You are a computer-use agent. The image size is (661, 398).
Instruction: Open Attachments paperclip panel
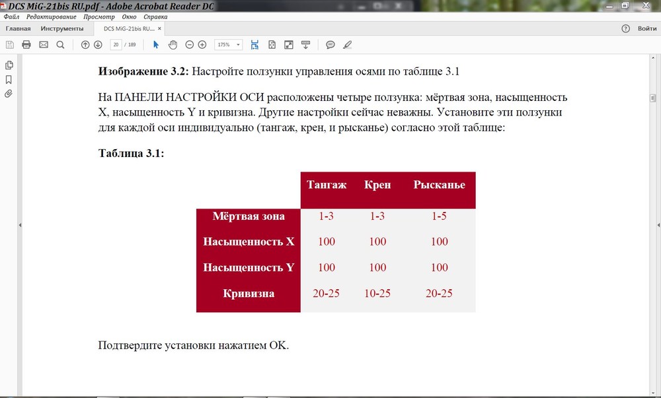pos(9,94)
